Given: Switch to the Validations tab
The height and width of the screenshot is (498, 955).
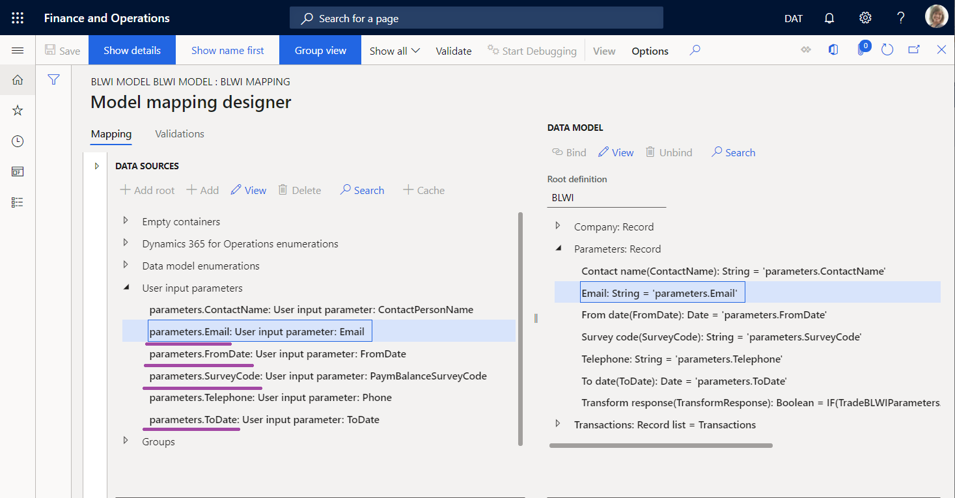Looking at the screenshot, I should [x=179, y=133].
